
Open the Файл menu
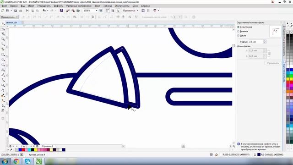click(x=4, y=6)
